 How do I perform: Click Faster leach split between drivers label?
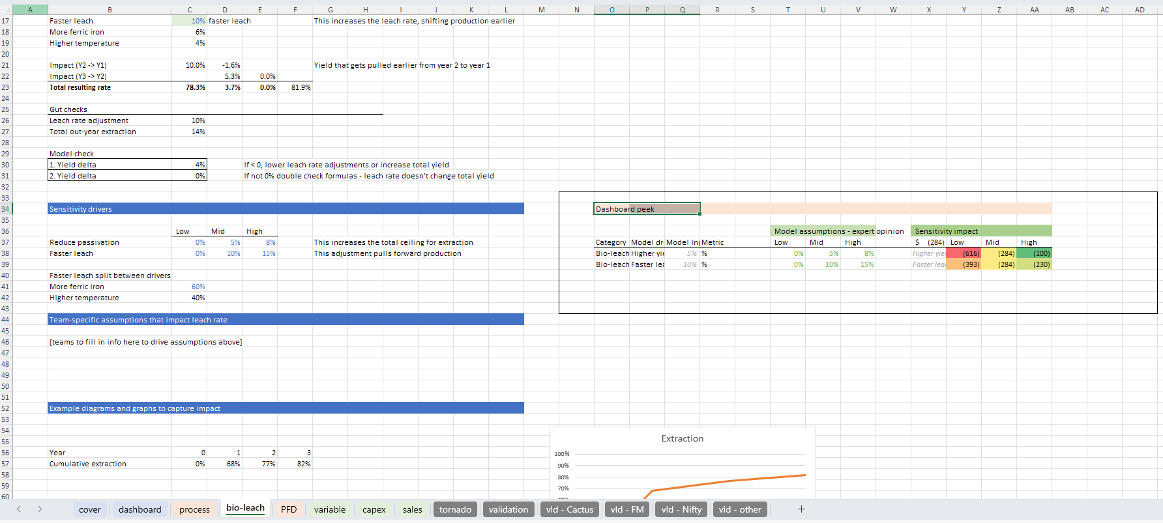(110, 276)
